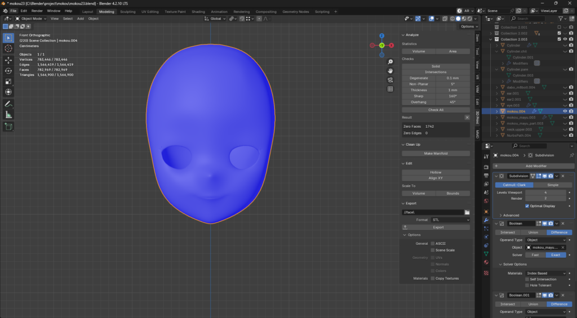This screenshot has height=318, width=577.
Task: Hide mokou.004 using its eye icon
Action: tap(565, 111)
